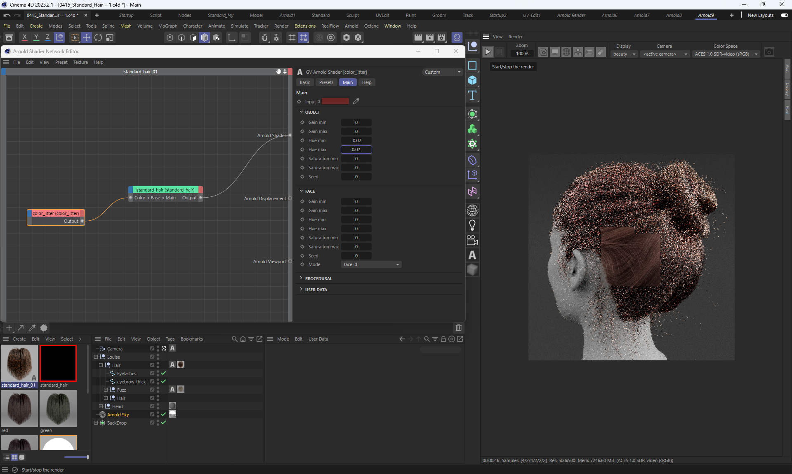Click the trash icon in material manager
Viewport: 792px width, 474px height.
click(458, 328)
